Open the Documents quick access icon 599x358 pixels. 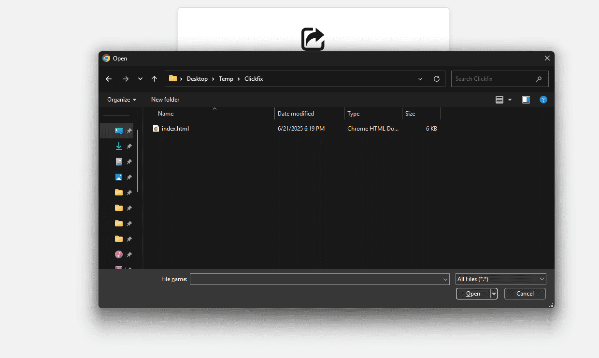point(119,162)
